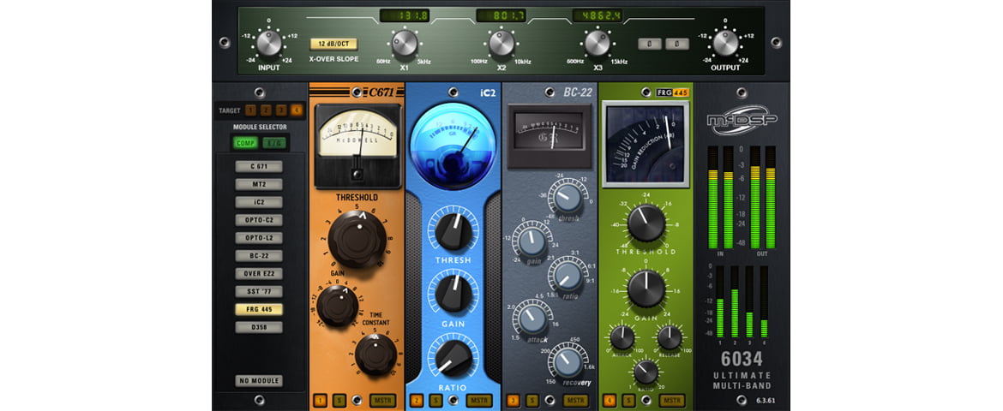
Task: Solo band 2 with S button
Action: pos(435,401)
